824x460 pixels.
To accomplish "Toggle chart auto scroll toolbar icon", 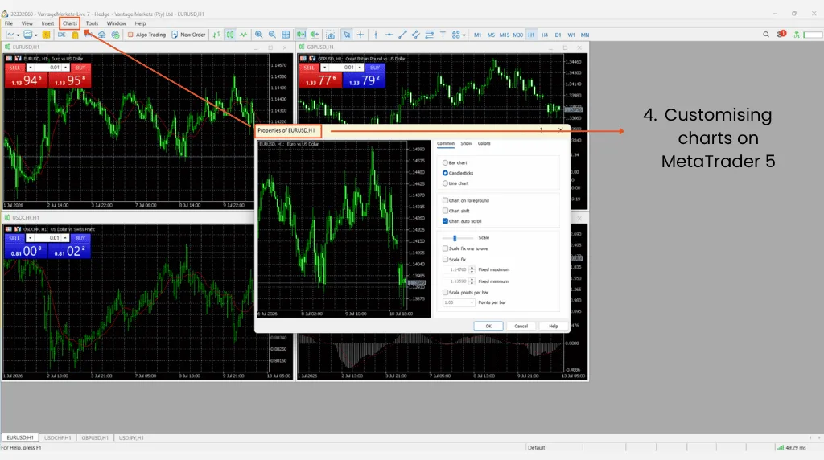I will pos(301,35).
